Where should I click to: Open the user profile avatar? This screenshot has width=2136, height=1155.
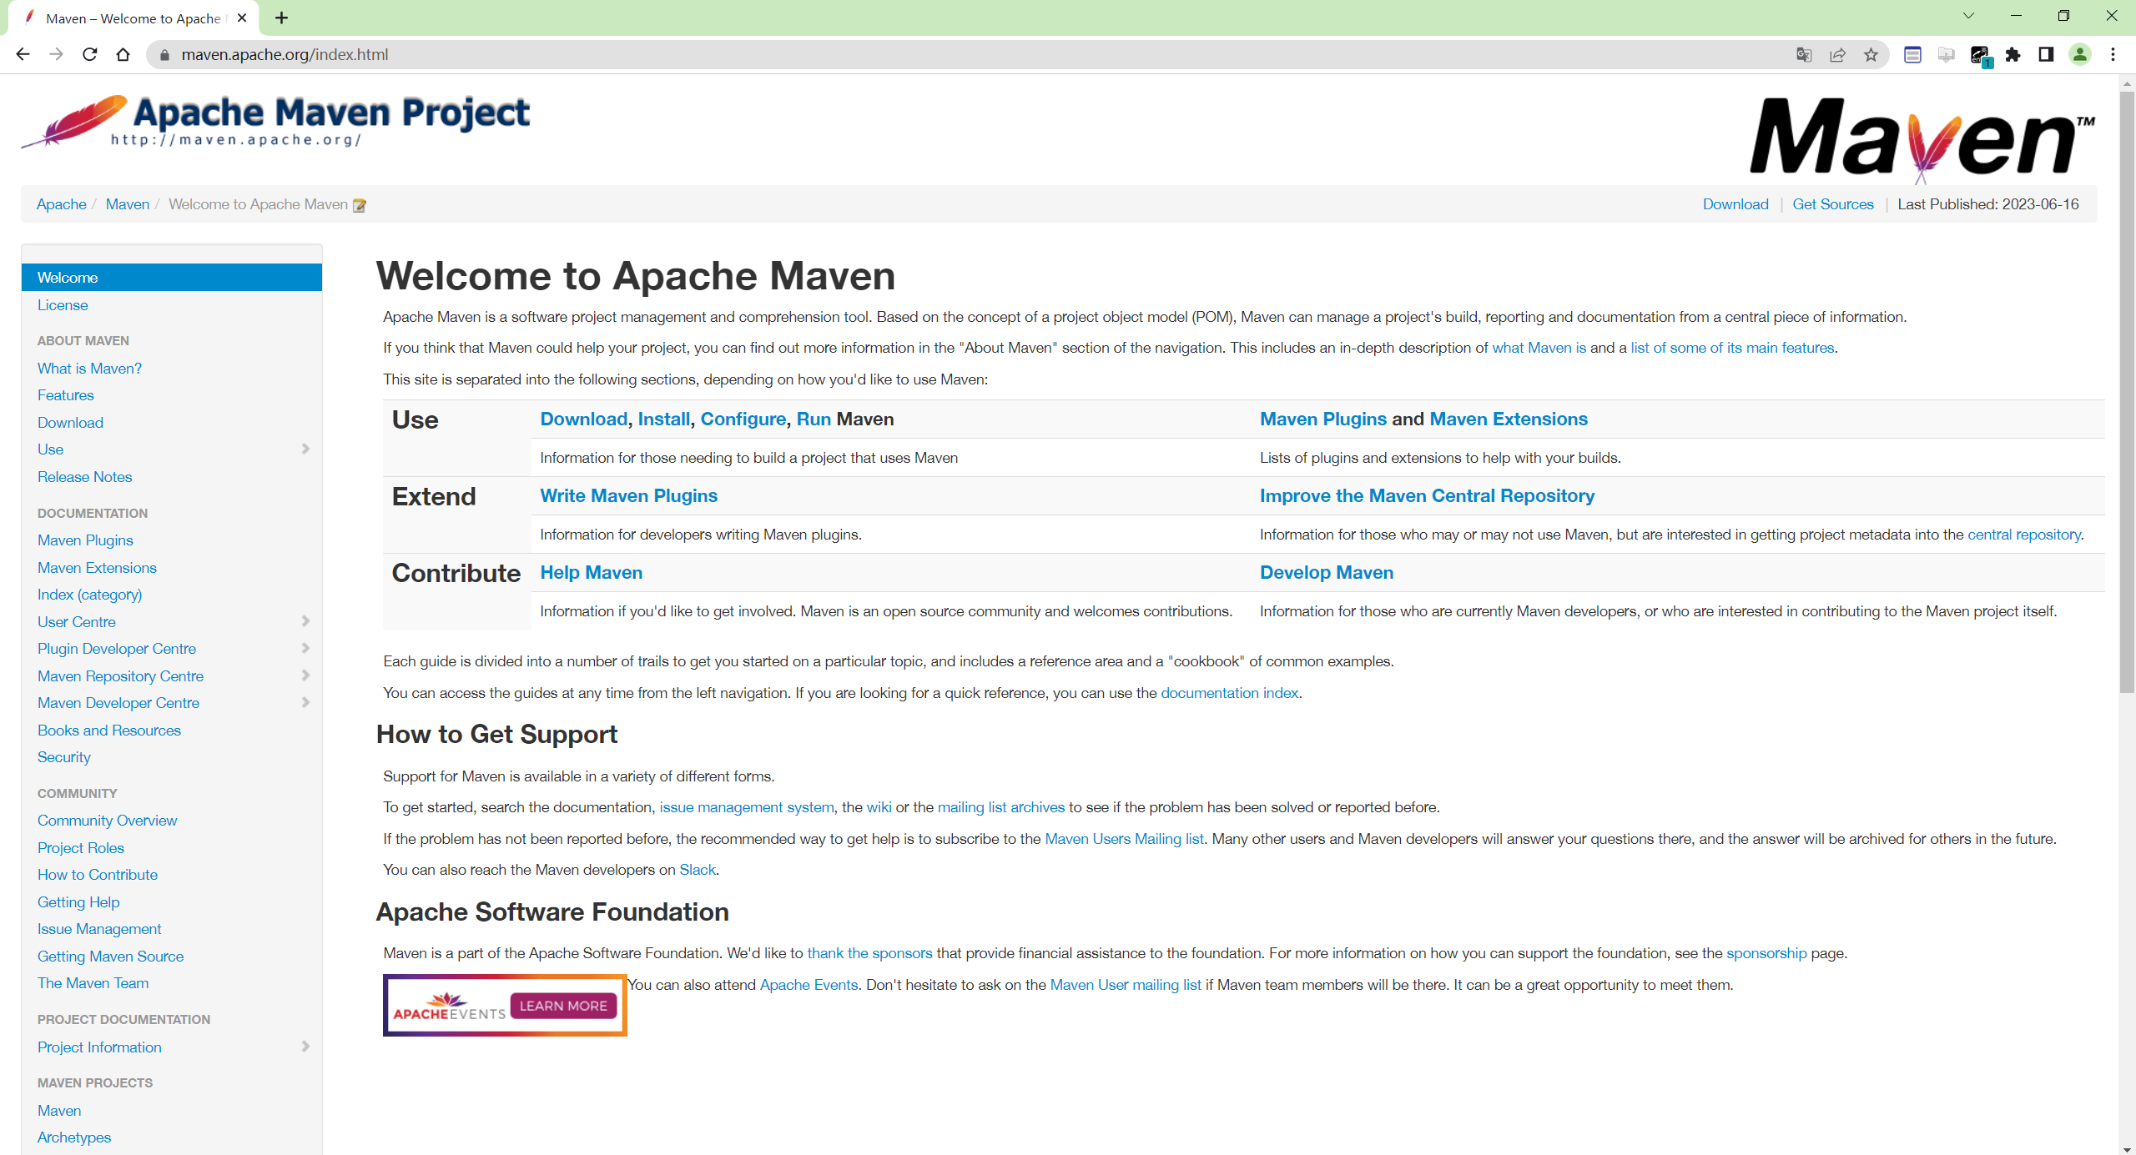2080,55
